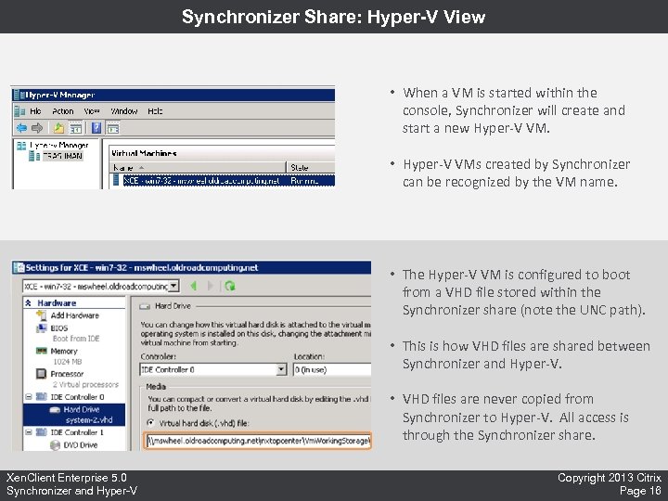
Task: Select DVD Drive under IDE Controller 1
Action: pyautogui.click(x=81, y=444)
